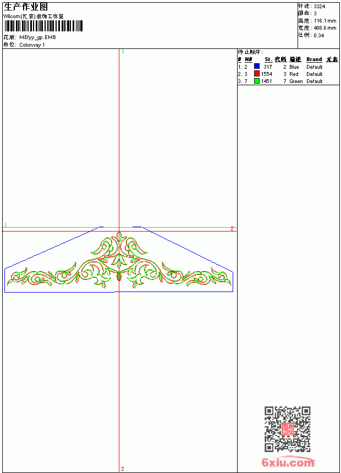Click the green marker 1 atop vertical line
This screenshot has width=341, height=473.
coord(123,52)
